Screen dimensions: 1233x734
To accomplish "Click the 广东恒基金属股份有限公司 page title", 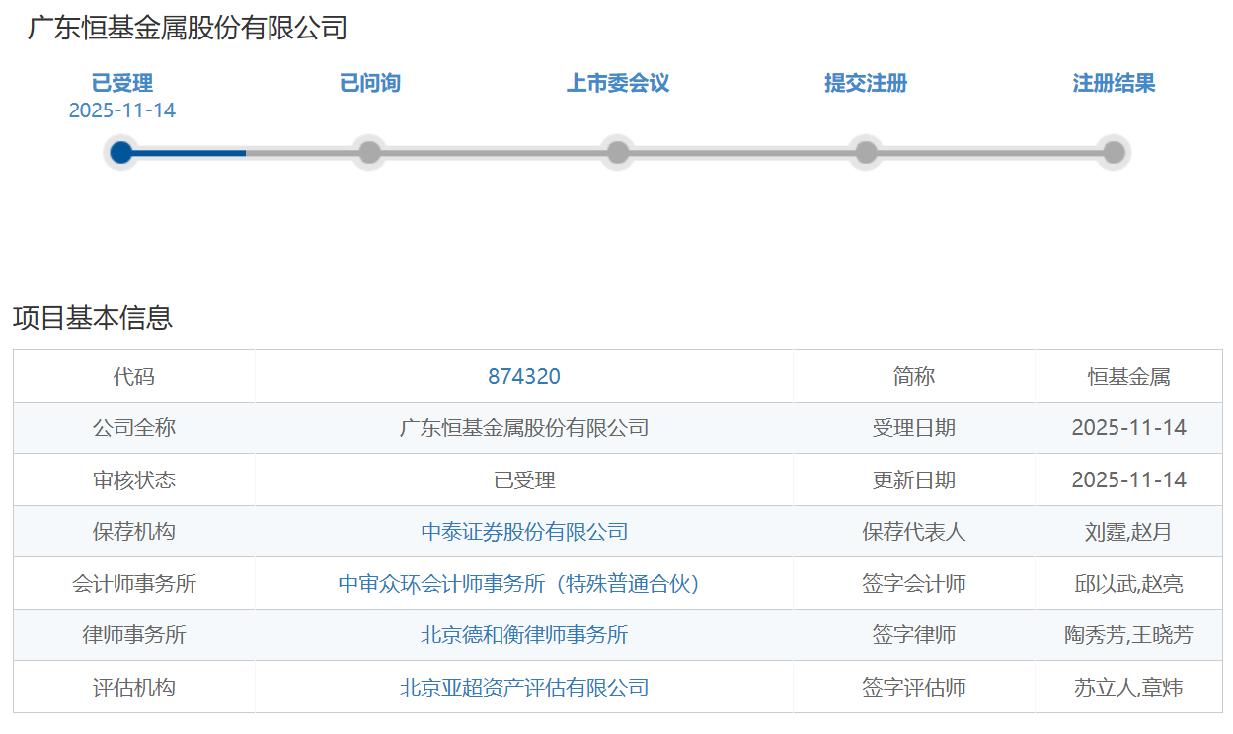I will [188, 28].
